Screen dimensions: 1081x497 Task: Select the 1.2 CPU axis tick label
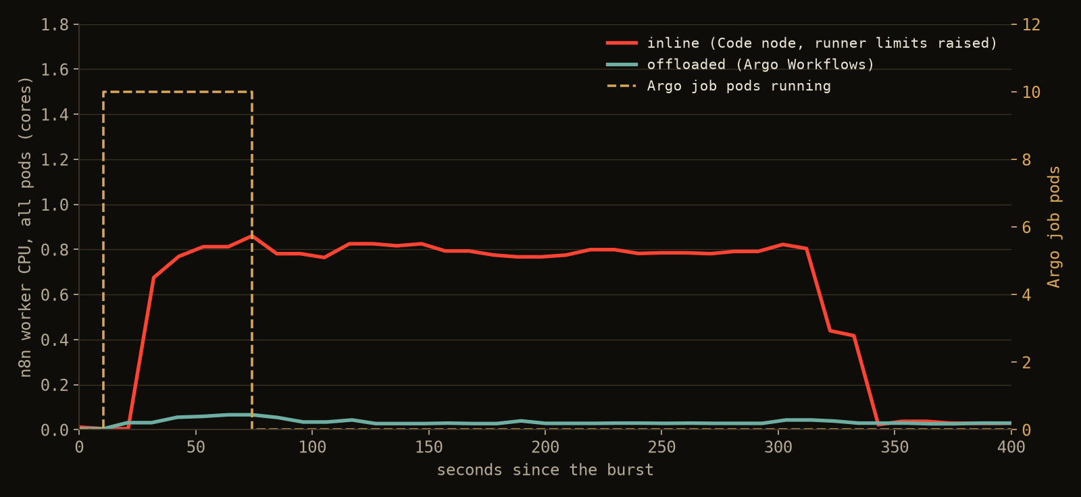click(55, 160)
